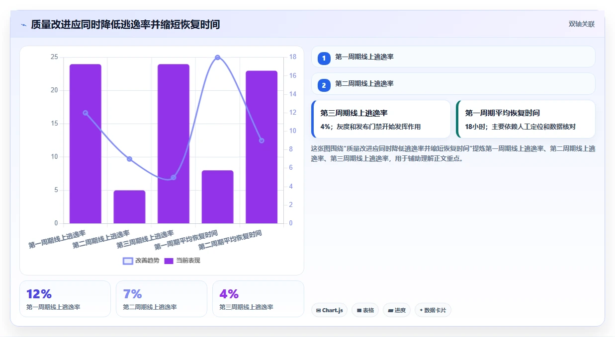The image size is (615, 337).
Task: Click the 双轴关联 label in the header
Action: 582,24
